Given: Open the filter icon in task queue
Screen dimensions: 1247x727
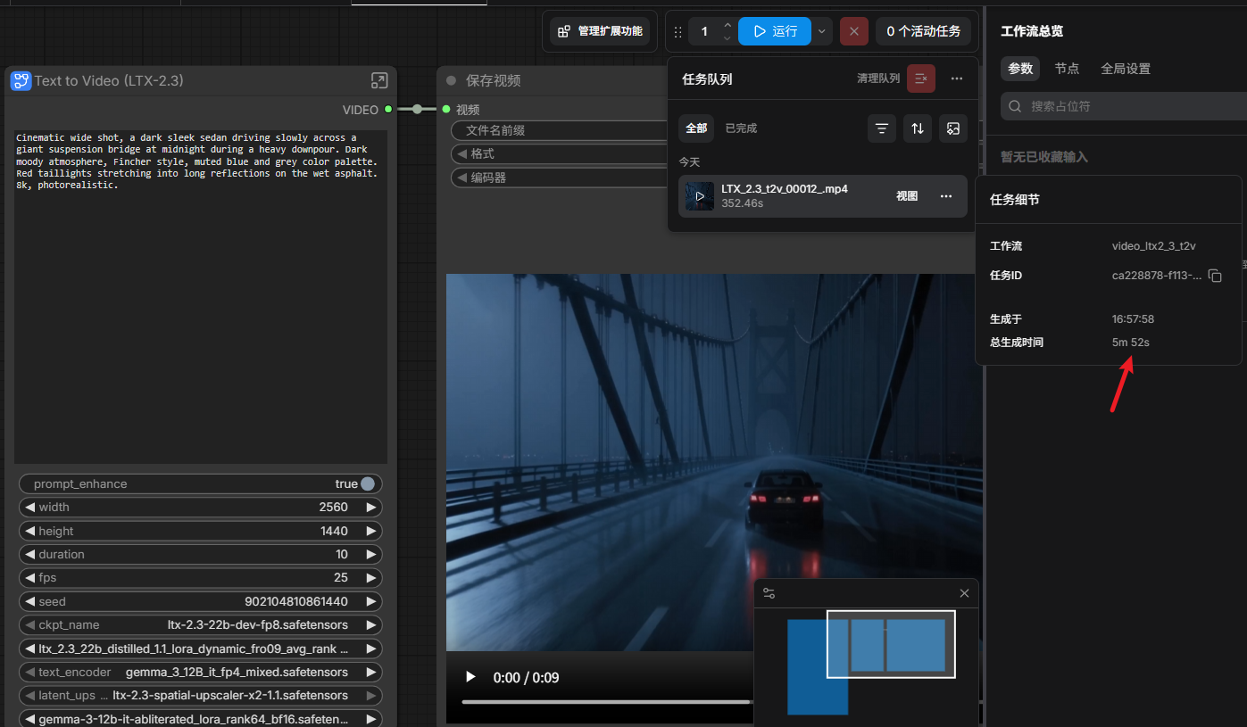Looking at the screenshot, I should pyautogui.click(x=882, y=128).
